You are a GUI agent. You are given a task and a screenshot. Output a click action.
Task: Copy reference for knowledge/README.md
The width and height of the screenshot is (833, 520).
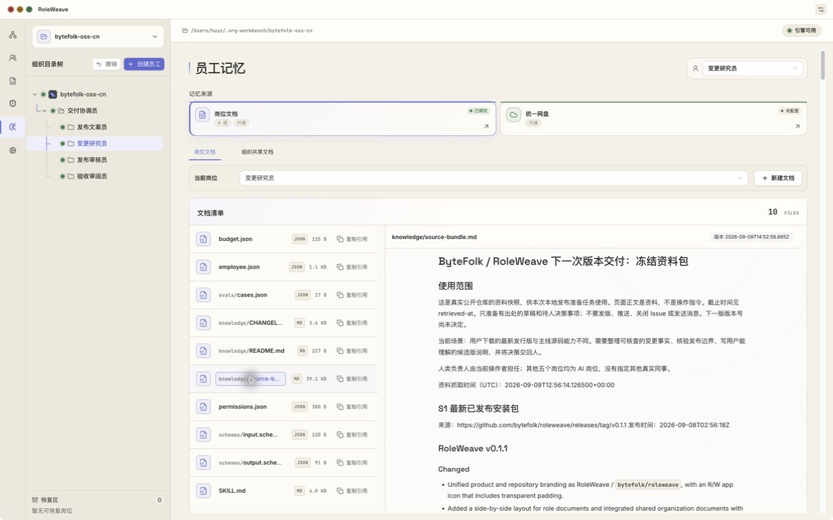352,351
